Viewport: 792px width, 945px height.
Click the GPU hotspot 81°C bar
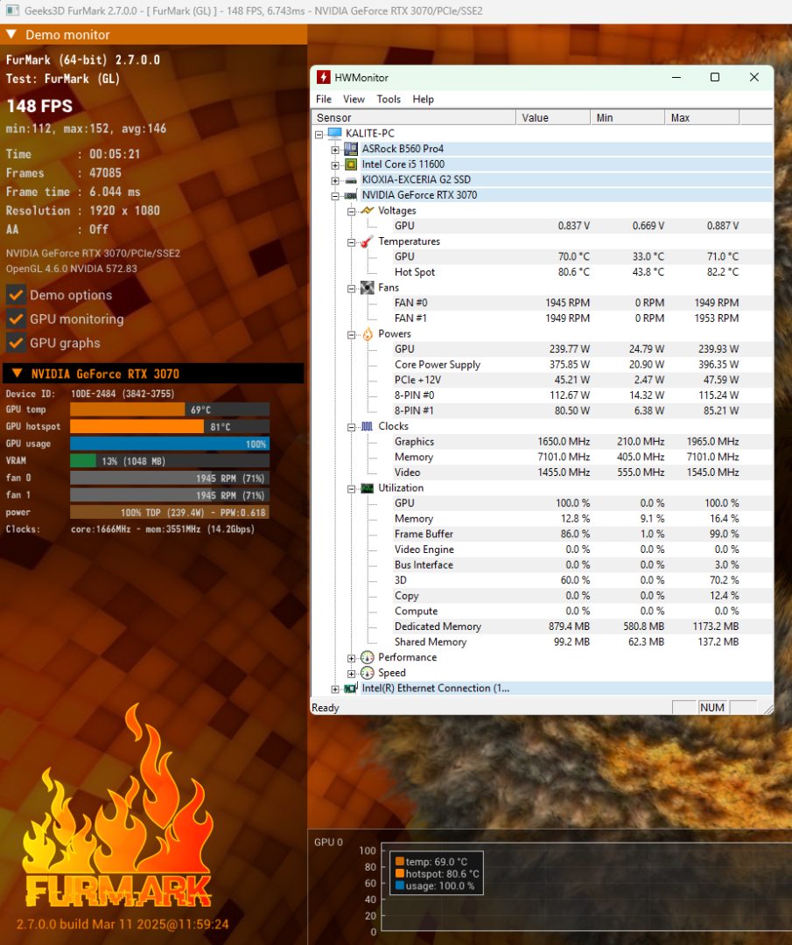point(170,426)
